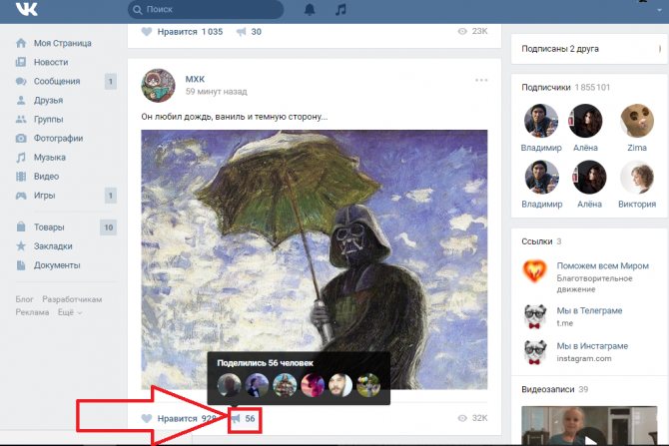Like the Darth Vader post (Нравится 928)
The width and height of the screenshot is (669, 446).
(x=179, y=418)
